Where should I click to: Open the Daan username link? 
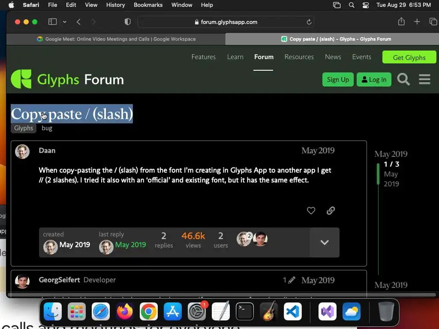coord(47,150)
